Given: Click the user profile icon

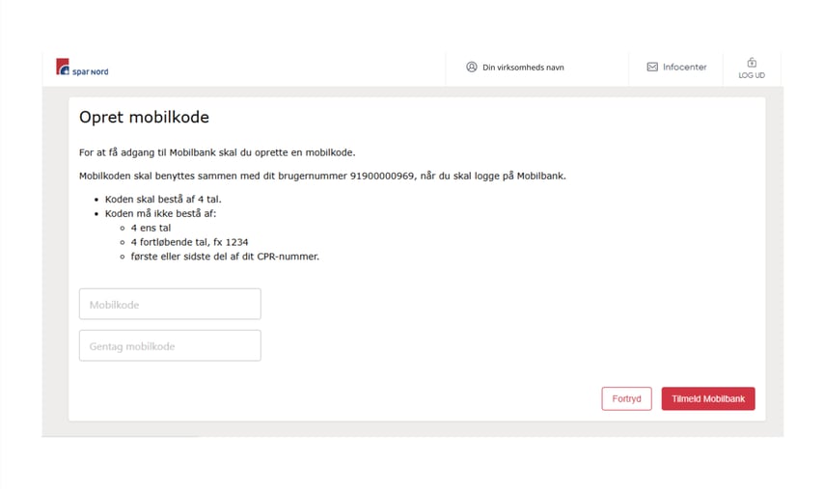Looking at the screenshot, I should pos(472,68).
